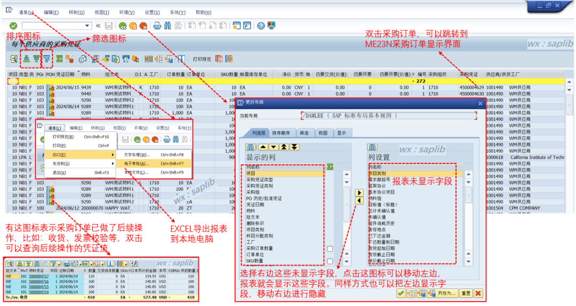Click the 打印预览 button in list toolbar
The width and height of the screenshot is (576, 306).
click(x=202, y=59)
